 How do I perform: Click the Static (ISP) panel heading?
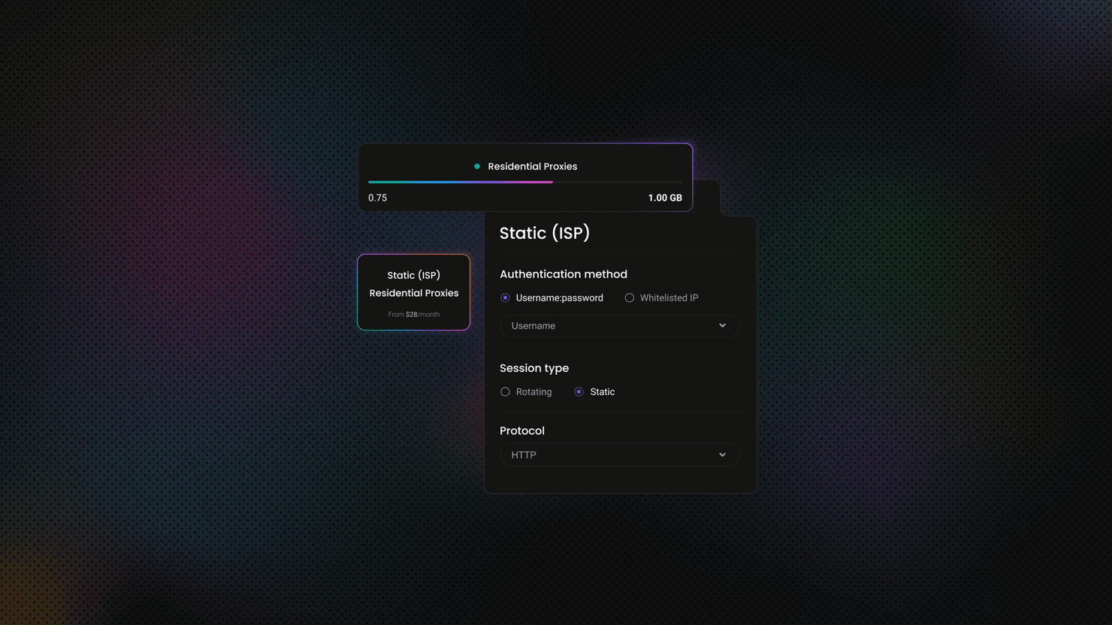point(544,234)
